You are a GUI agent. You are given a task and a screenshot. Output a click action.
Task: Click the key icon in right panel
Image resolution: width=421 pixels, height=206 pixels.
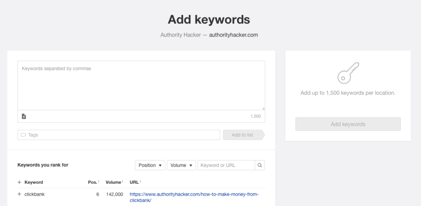(348, 73)
